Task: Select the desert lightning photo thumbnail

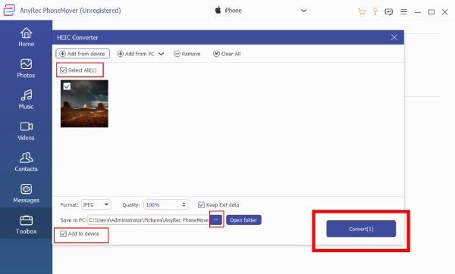Action: [x=84, y=104]
